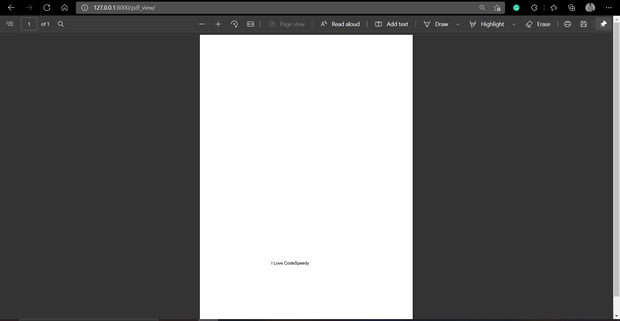620x321 pixels.
Task: Click the page number input field
Action: click(x=29, y=24)
